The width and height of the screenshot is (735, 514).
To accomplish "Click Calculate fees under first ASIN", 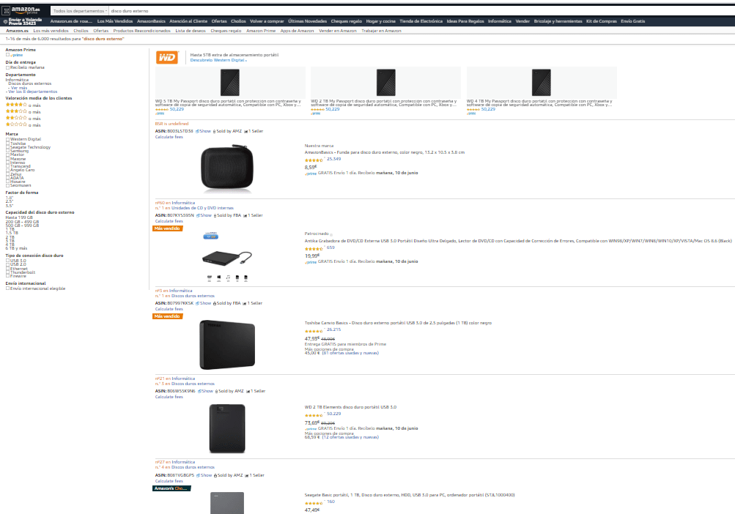I will [x=169, y=137].
